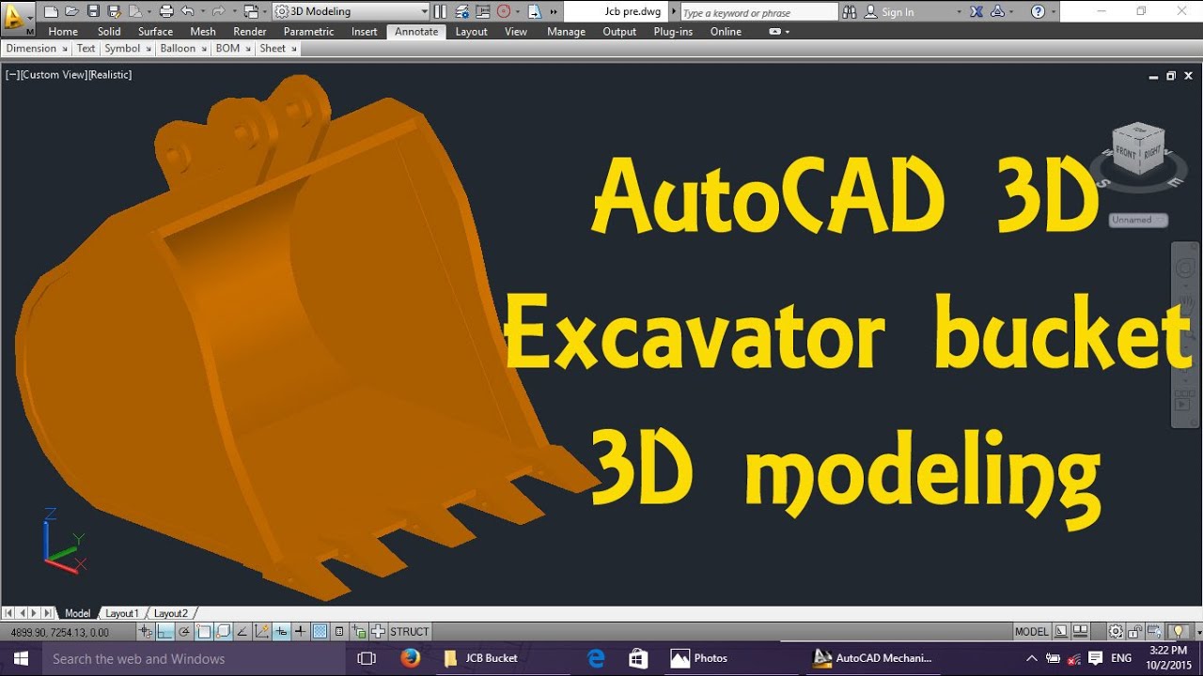Expand the Dimension panel flyout
Viewport: 1203px width, 676px height.
tap(65, 49)
